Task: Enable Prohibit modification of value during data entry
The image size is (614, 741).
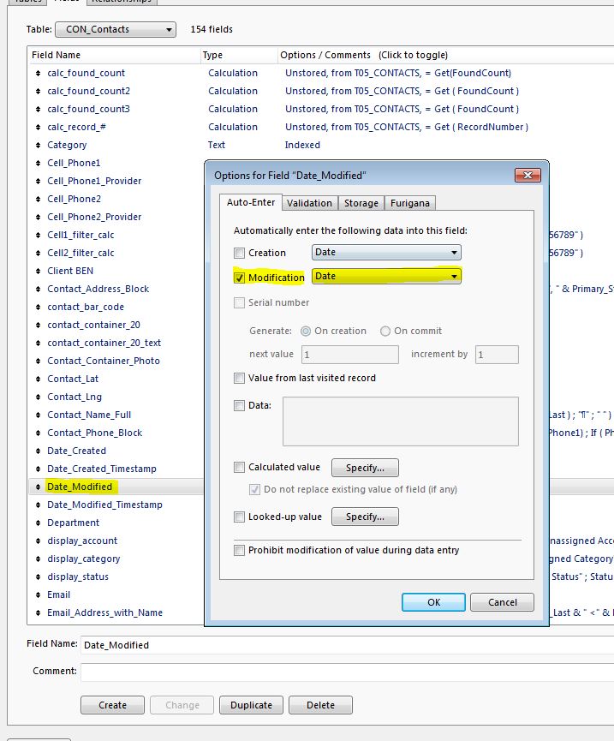Action: (240, 551)
